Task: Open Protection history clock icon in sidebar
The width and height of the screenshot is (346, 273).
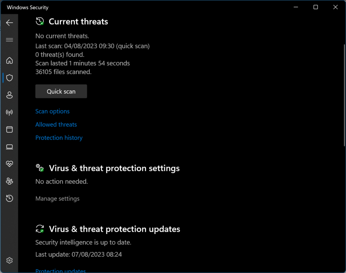Action: point(9,198)
